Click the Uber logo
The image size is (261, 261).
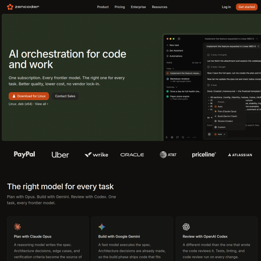click(60, 155)
